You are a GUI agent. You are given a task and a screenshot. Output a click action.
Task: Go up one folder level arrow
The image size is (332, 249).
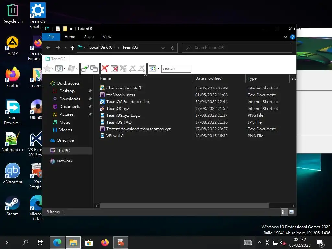click(72, 48)
